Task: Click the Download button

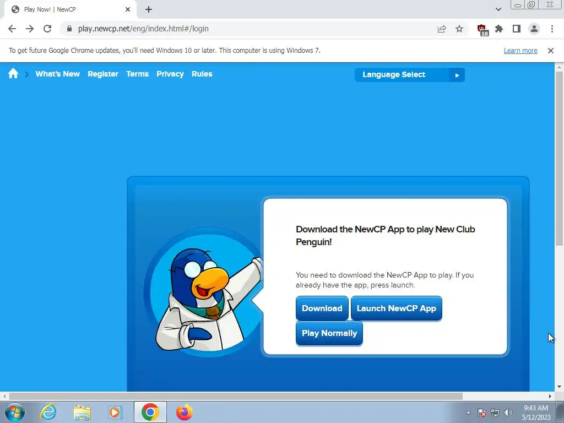Action: [322, 308]
